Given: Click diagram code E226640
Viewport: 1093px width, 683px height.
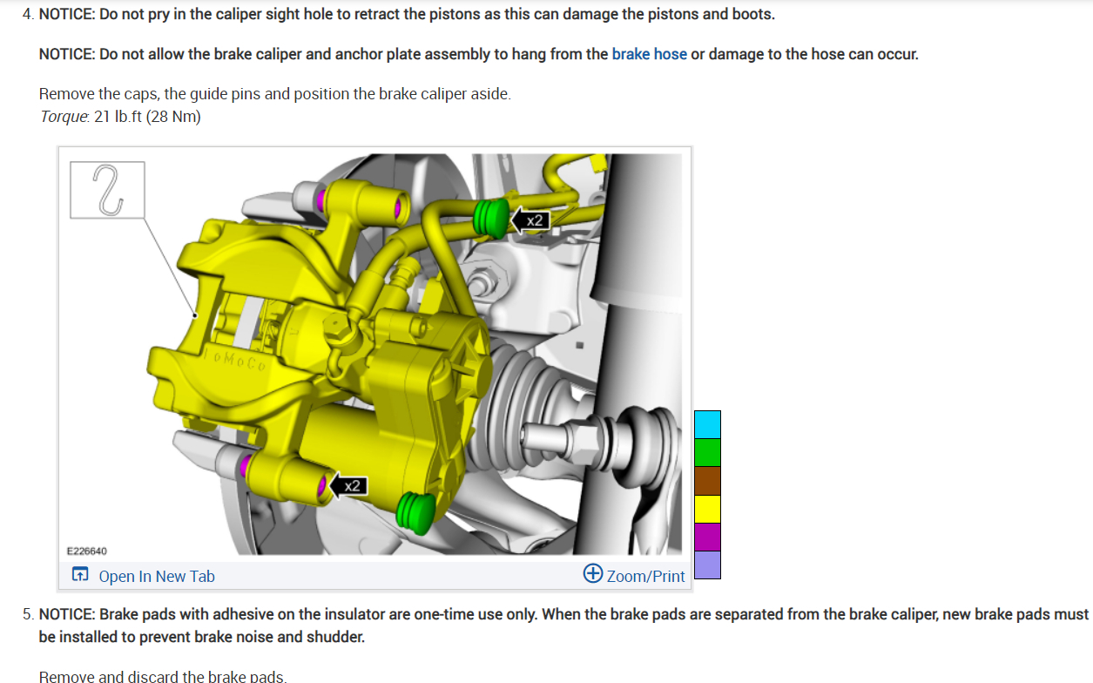Looking at the screenshot, I should pyautogui.click(x=87, y=551).
